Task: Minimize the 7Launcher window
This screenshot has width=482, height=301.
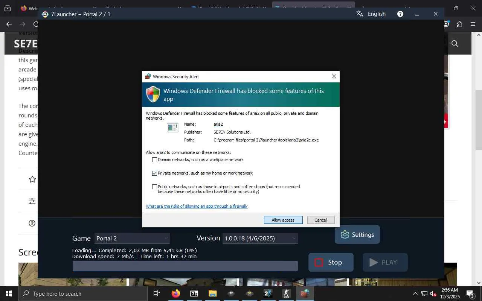Action: [417, 14]
